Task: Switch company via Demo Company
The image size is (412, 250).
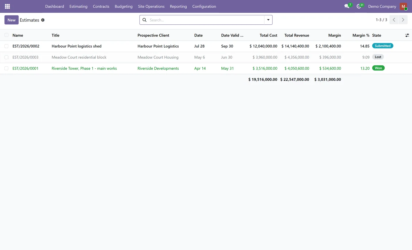Action: [x=382, y=6]
